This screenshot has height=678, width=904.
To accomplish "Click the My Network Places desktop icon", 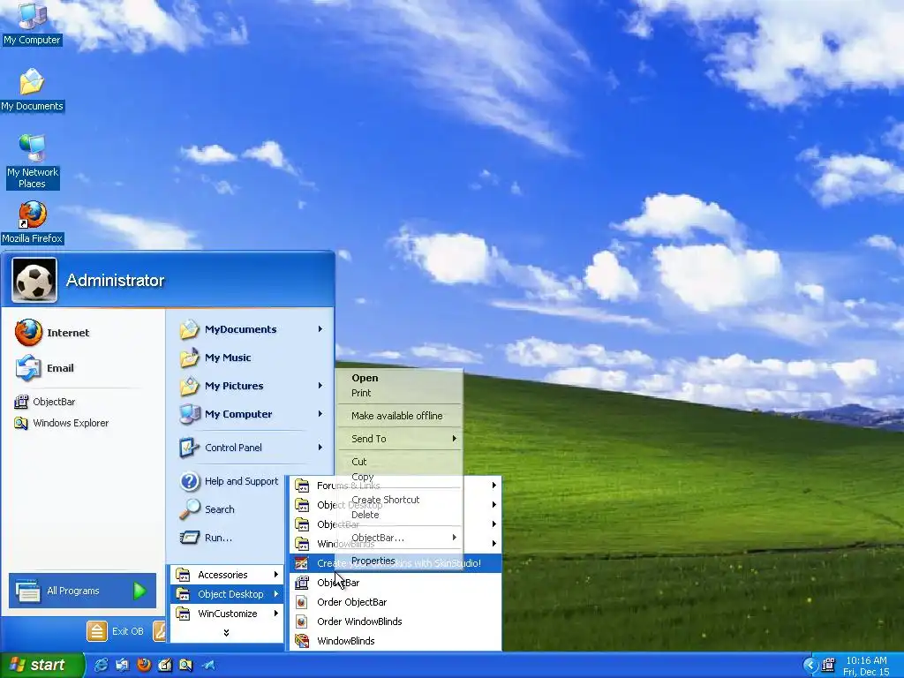I will tap(32, 162).
